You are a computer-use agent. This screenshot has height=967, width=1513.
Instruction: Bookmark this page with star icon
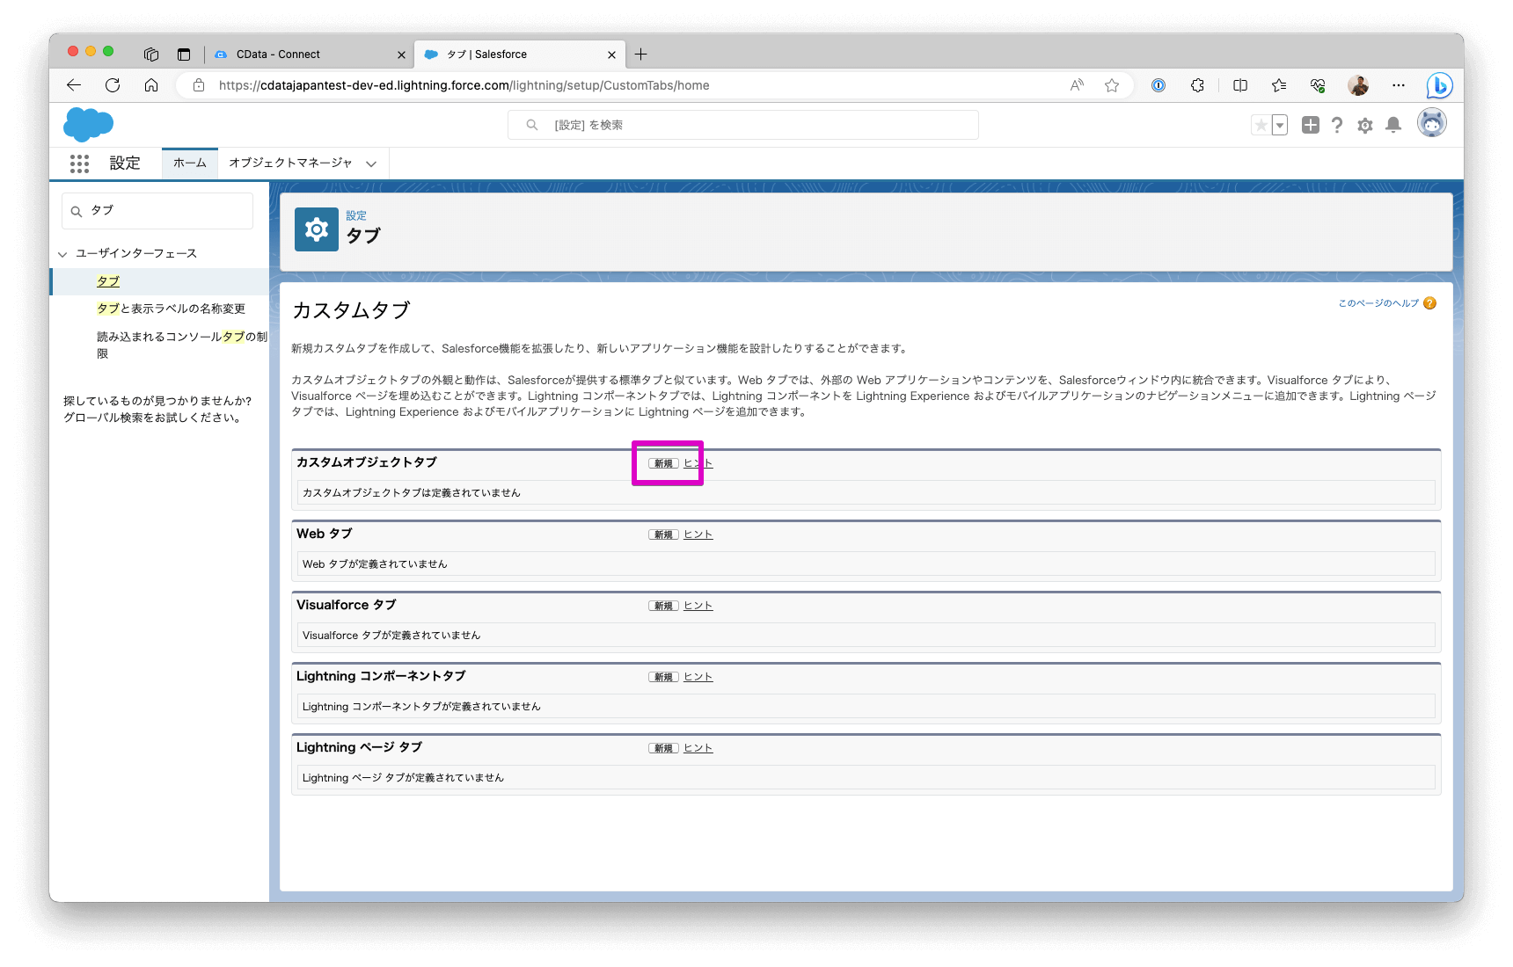point(1112,85)
